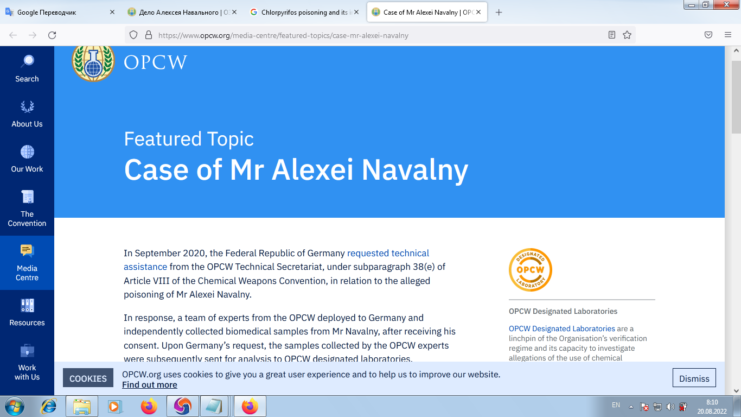This screenshot has height=417, width=741.
Task: Show hidden system tray icons
Action: [631, 406]
